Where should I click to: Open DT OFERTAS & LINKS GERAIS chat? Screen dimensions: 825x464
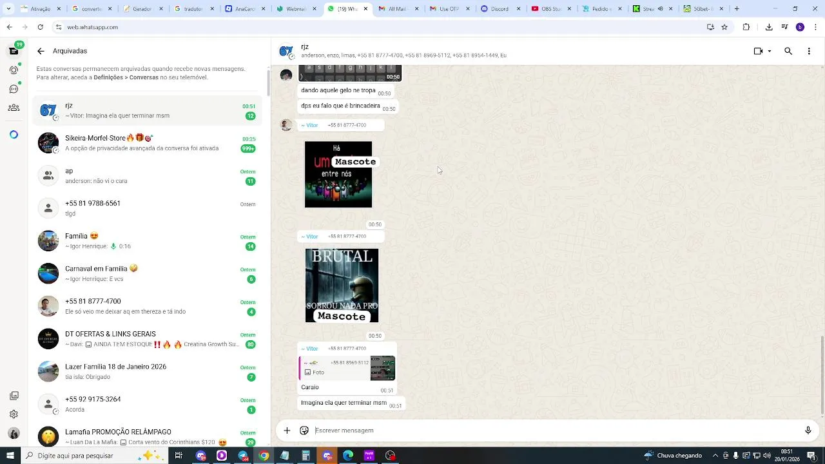(148, 339)
